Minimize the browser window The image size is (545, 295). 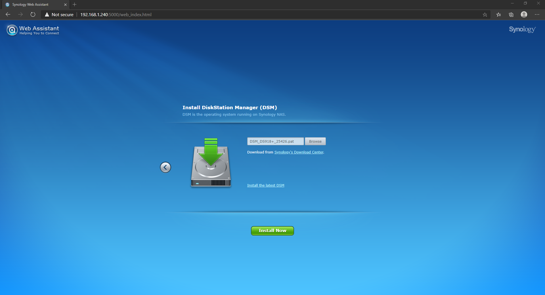pos(512,3)
